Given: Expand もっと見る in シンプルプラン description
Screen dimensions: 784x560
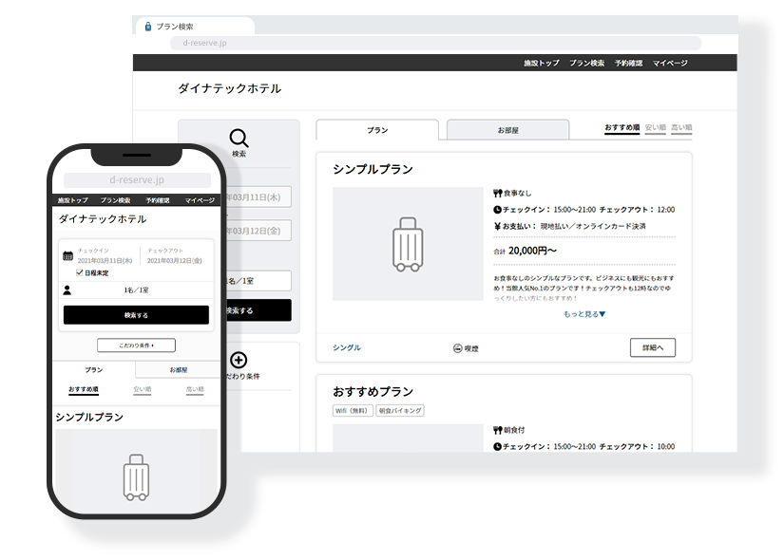Looking at the screenshot, I should pos(583,313).
